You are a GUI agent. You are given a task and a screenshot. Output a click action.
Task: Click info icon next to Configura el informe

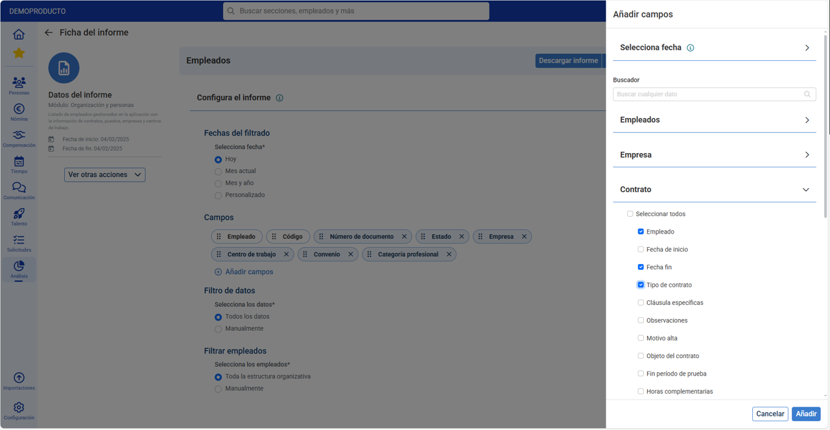(x=279, y=98)
